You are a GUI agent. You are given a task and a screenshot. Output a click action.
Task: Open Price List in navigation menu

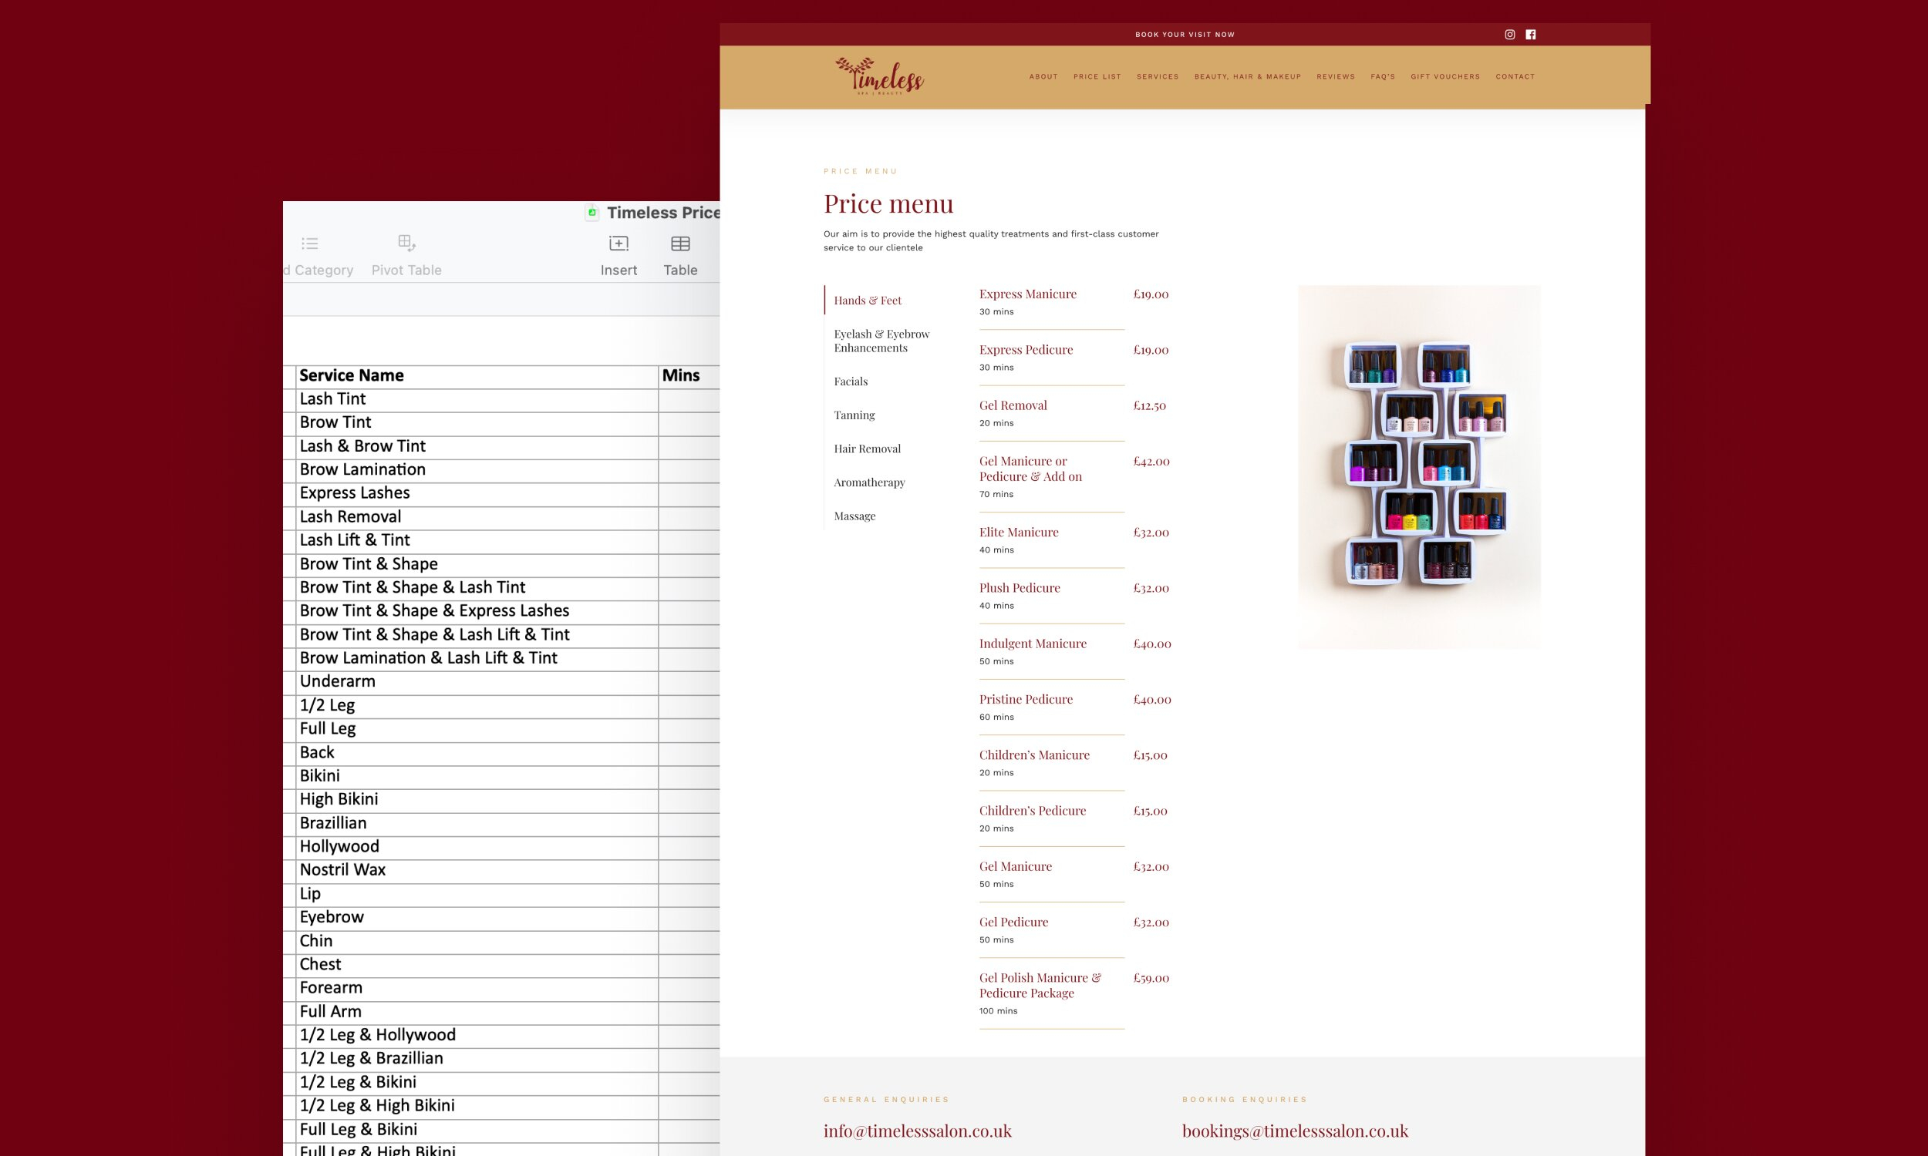point(1097,76)
